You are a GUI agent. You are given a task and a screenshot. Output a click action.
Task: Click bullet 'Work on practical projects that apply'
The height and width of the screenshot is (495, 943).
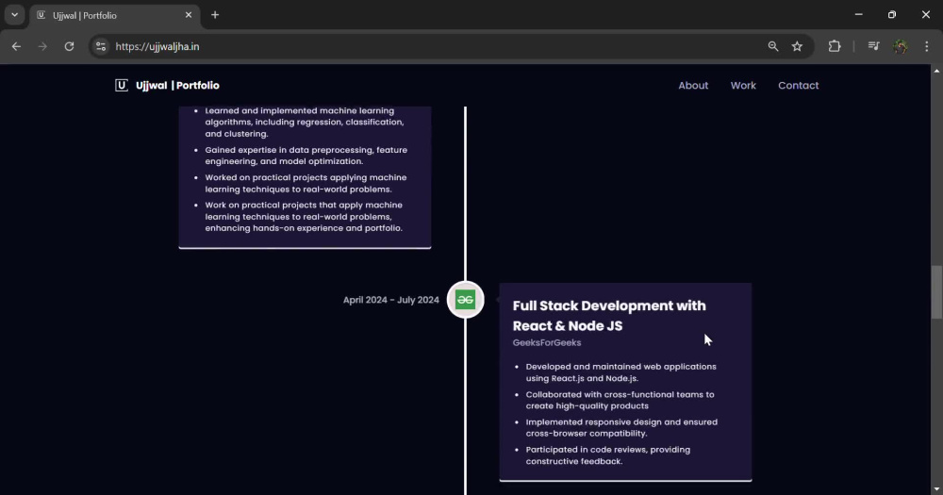[304, 217]
